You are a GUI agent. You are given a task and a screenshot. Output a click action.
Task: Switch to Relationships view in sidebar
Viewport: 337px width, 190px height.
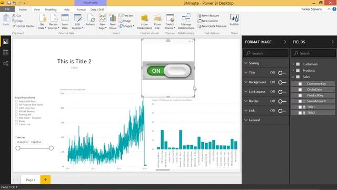[x=6, y=63]
